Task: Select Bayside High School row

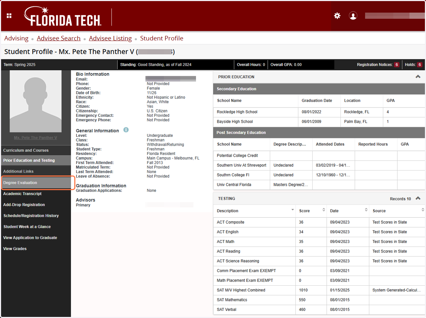Action: (x=319, y=122)
